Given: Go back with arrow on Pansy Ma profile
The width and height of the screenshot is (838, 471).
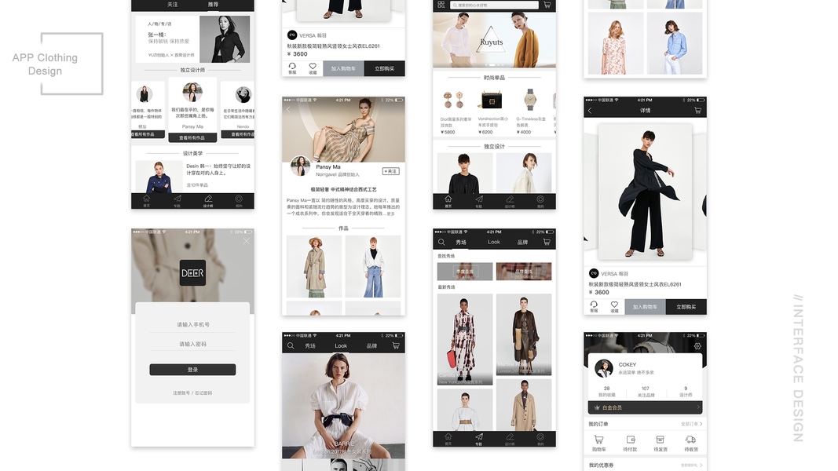Looking at the screenshot, I should pos(288,109).
